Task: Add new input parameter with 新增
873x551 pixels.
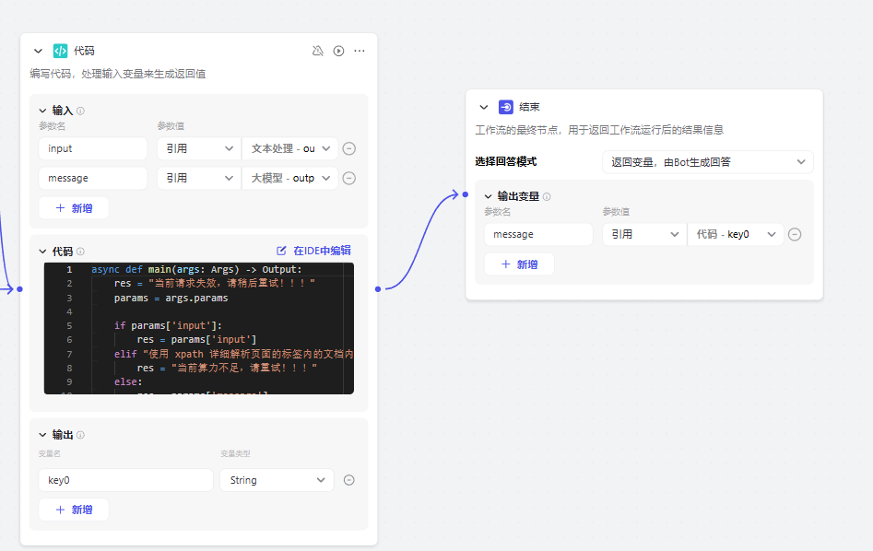Action: click(x=74, y=208)
